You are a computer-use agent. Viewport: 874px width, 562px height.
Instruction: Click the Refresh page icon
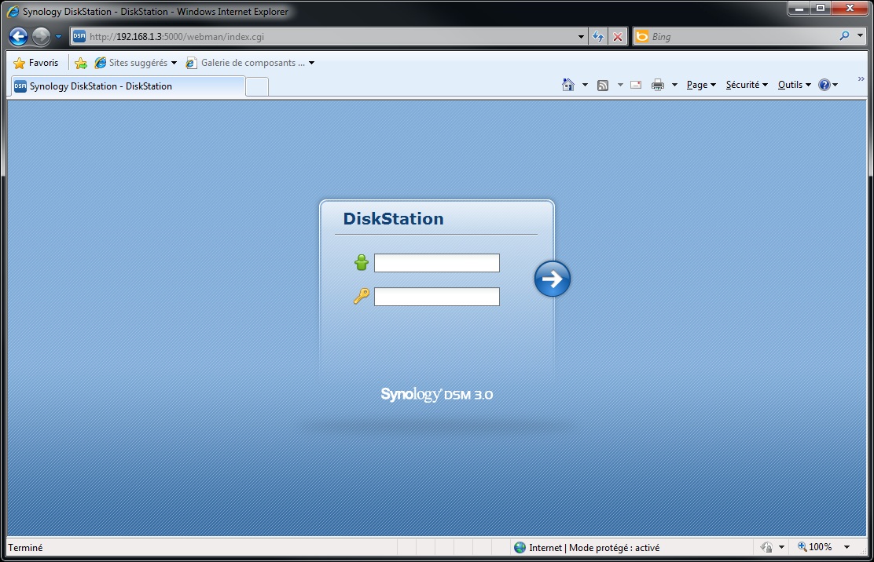(x=598, y=37)
